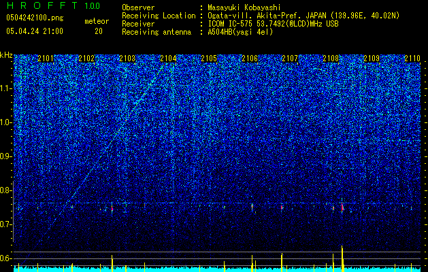Click the date stamp 05.04.24 21:00
The image size is (428, 272).
35,31
